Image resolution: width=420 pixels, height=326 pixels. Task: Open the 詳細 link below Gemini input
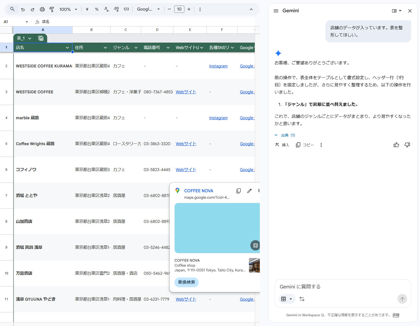pyautogui.click(x=396, y=315)
